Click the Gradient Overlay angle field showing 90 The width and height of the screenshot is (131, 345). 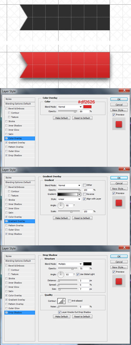coord(69,205)
